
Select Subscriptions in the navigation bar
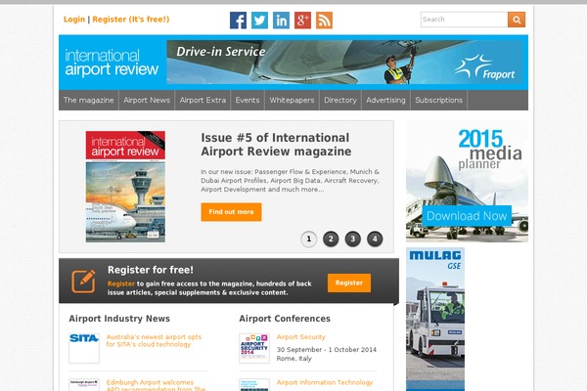pos(438,100)
